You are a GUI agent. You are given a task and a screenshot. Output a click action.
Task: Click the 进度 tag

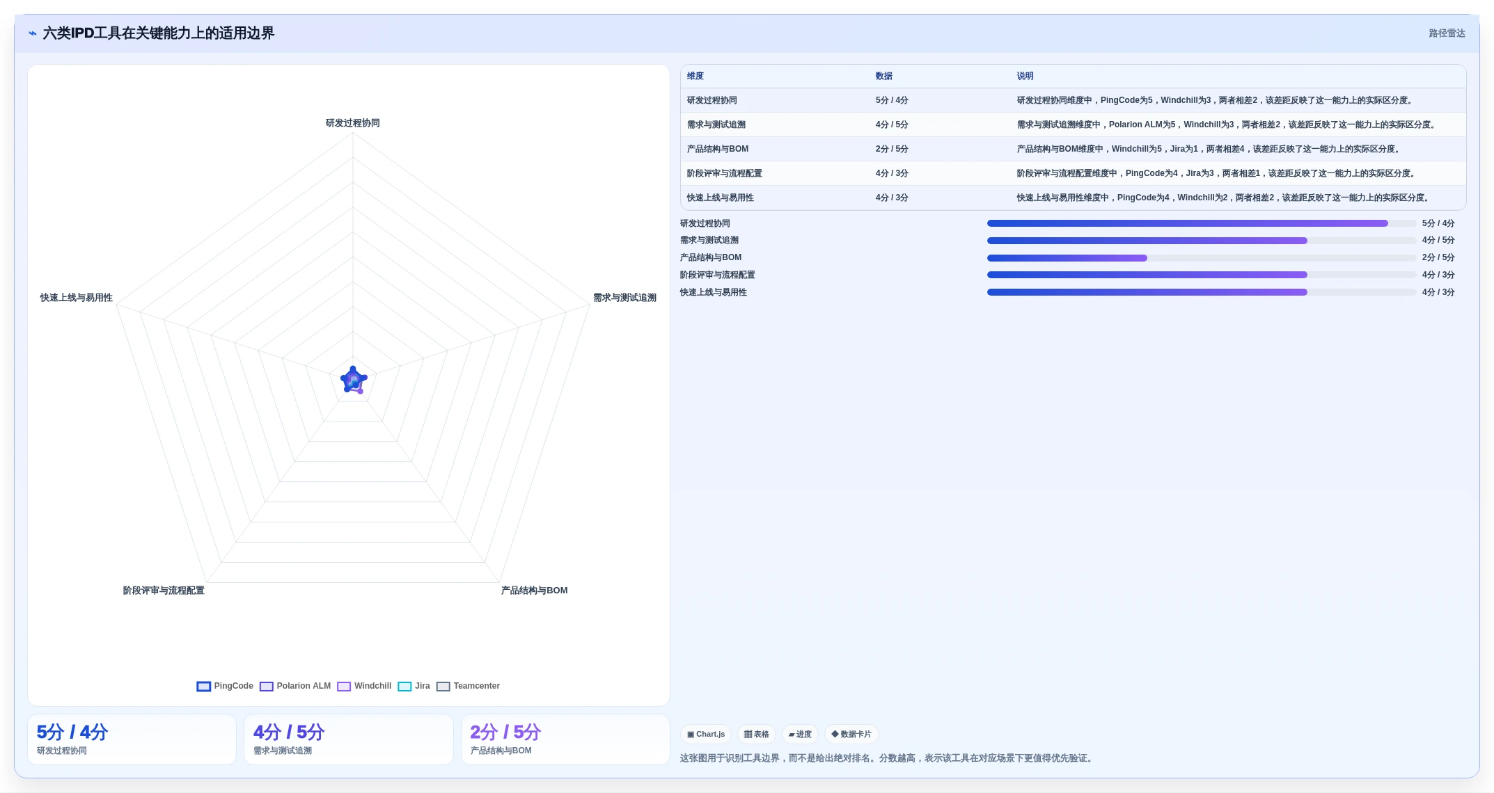800,735
